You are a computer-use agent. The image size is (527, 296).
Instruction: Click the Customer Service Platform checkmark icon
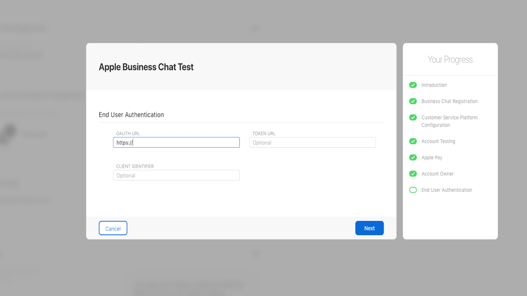click(413, 117)
